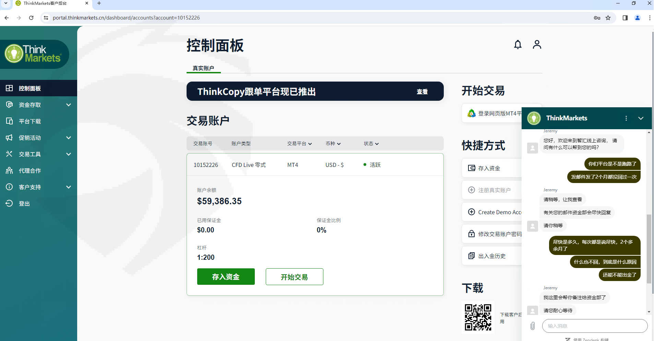Open the 状态 column filter dropdown

(x=371, y=144)
